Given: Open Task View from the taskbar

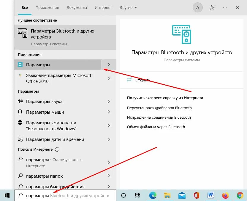Looking at the screenshot, I should pyautogui.click(x=138, y=195).
